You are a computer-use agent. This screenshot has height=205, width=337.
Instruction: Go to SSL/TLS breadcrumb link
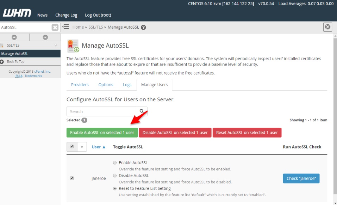(96, 27)
